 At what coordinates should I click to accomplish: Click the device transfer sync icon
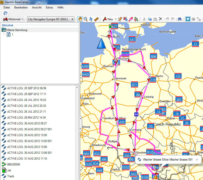[5, 13]
